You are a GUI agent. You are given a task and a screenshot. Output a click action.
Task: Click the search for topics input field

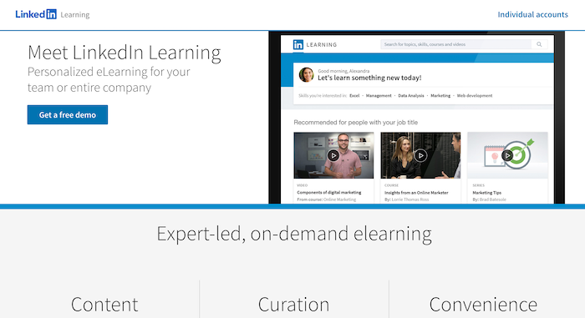coord(456,44)
